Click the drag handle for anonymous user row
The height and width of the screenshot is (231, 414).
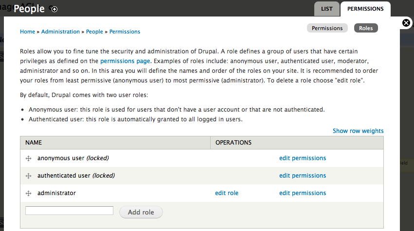pyautogui.click(x=28, y=159)
